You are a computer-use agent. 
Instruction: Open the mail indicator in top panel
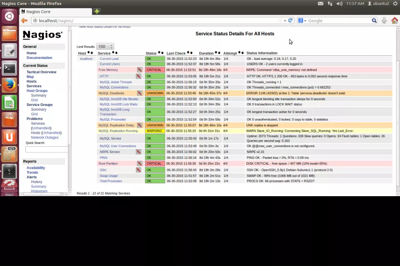(x=320, y=4)
